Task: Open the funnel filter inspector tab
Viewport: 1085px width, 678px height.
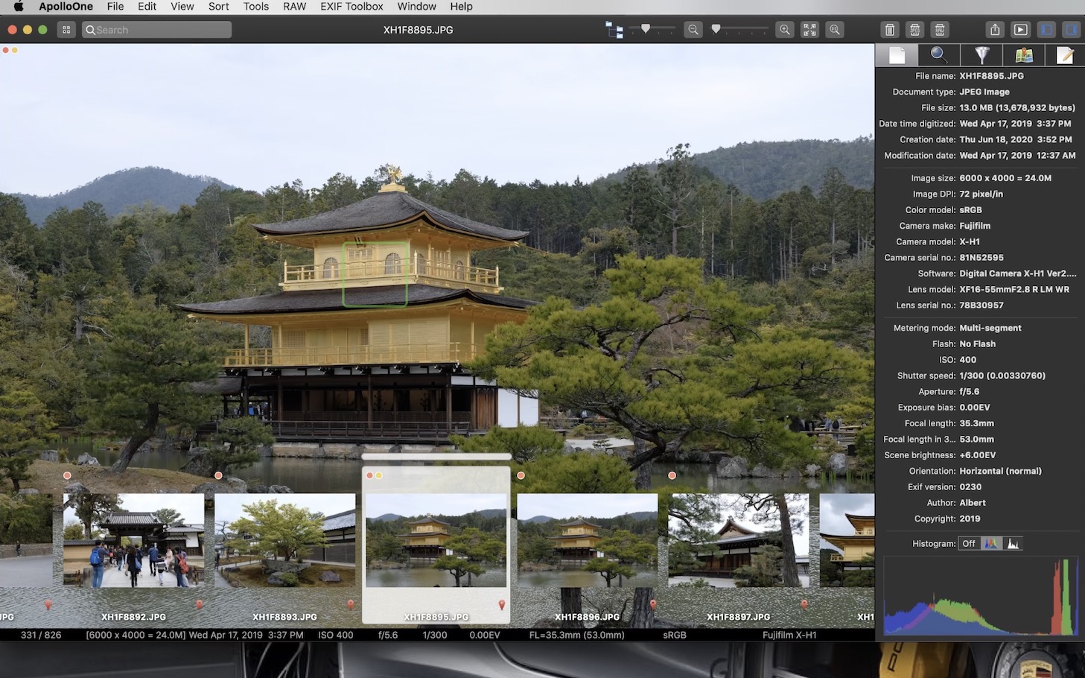Action: [x=981, y=55]
